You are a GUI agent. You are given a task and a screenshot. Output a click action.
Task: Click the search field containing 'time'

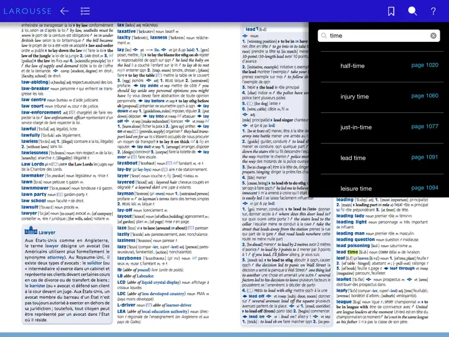click(x=379, y=36)
